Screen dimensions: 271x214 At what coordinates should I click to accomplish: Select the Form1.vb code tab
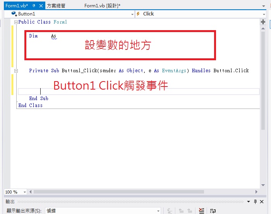(17, 6)
